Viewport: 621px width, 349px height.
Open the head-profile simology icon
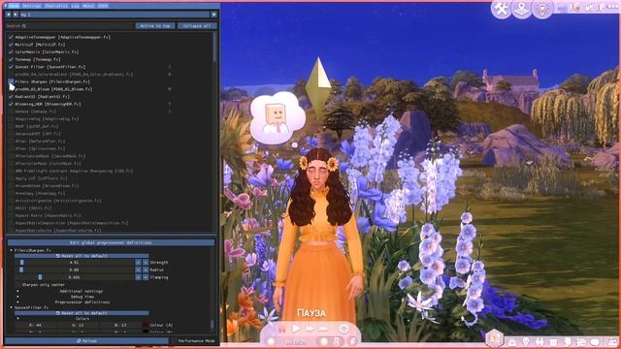(x=567, y=342)
